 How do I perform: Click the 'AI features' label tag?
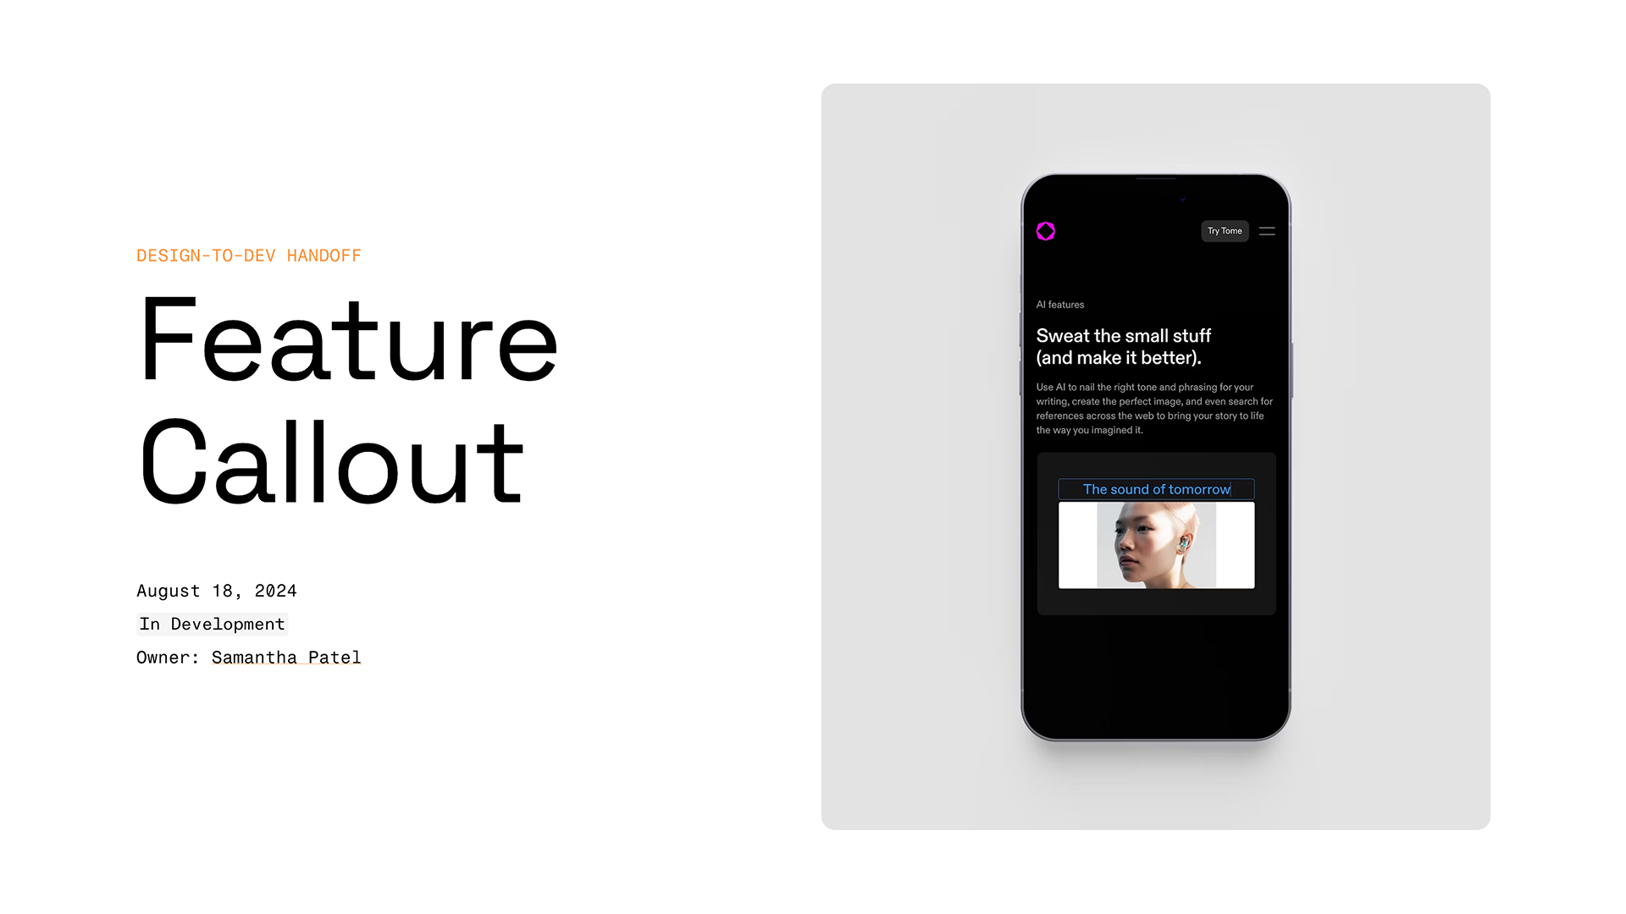(1061, 304)
